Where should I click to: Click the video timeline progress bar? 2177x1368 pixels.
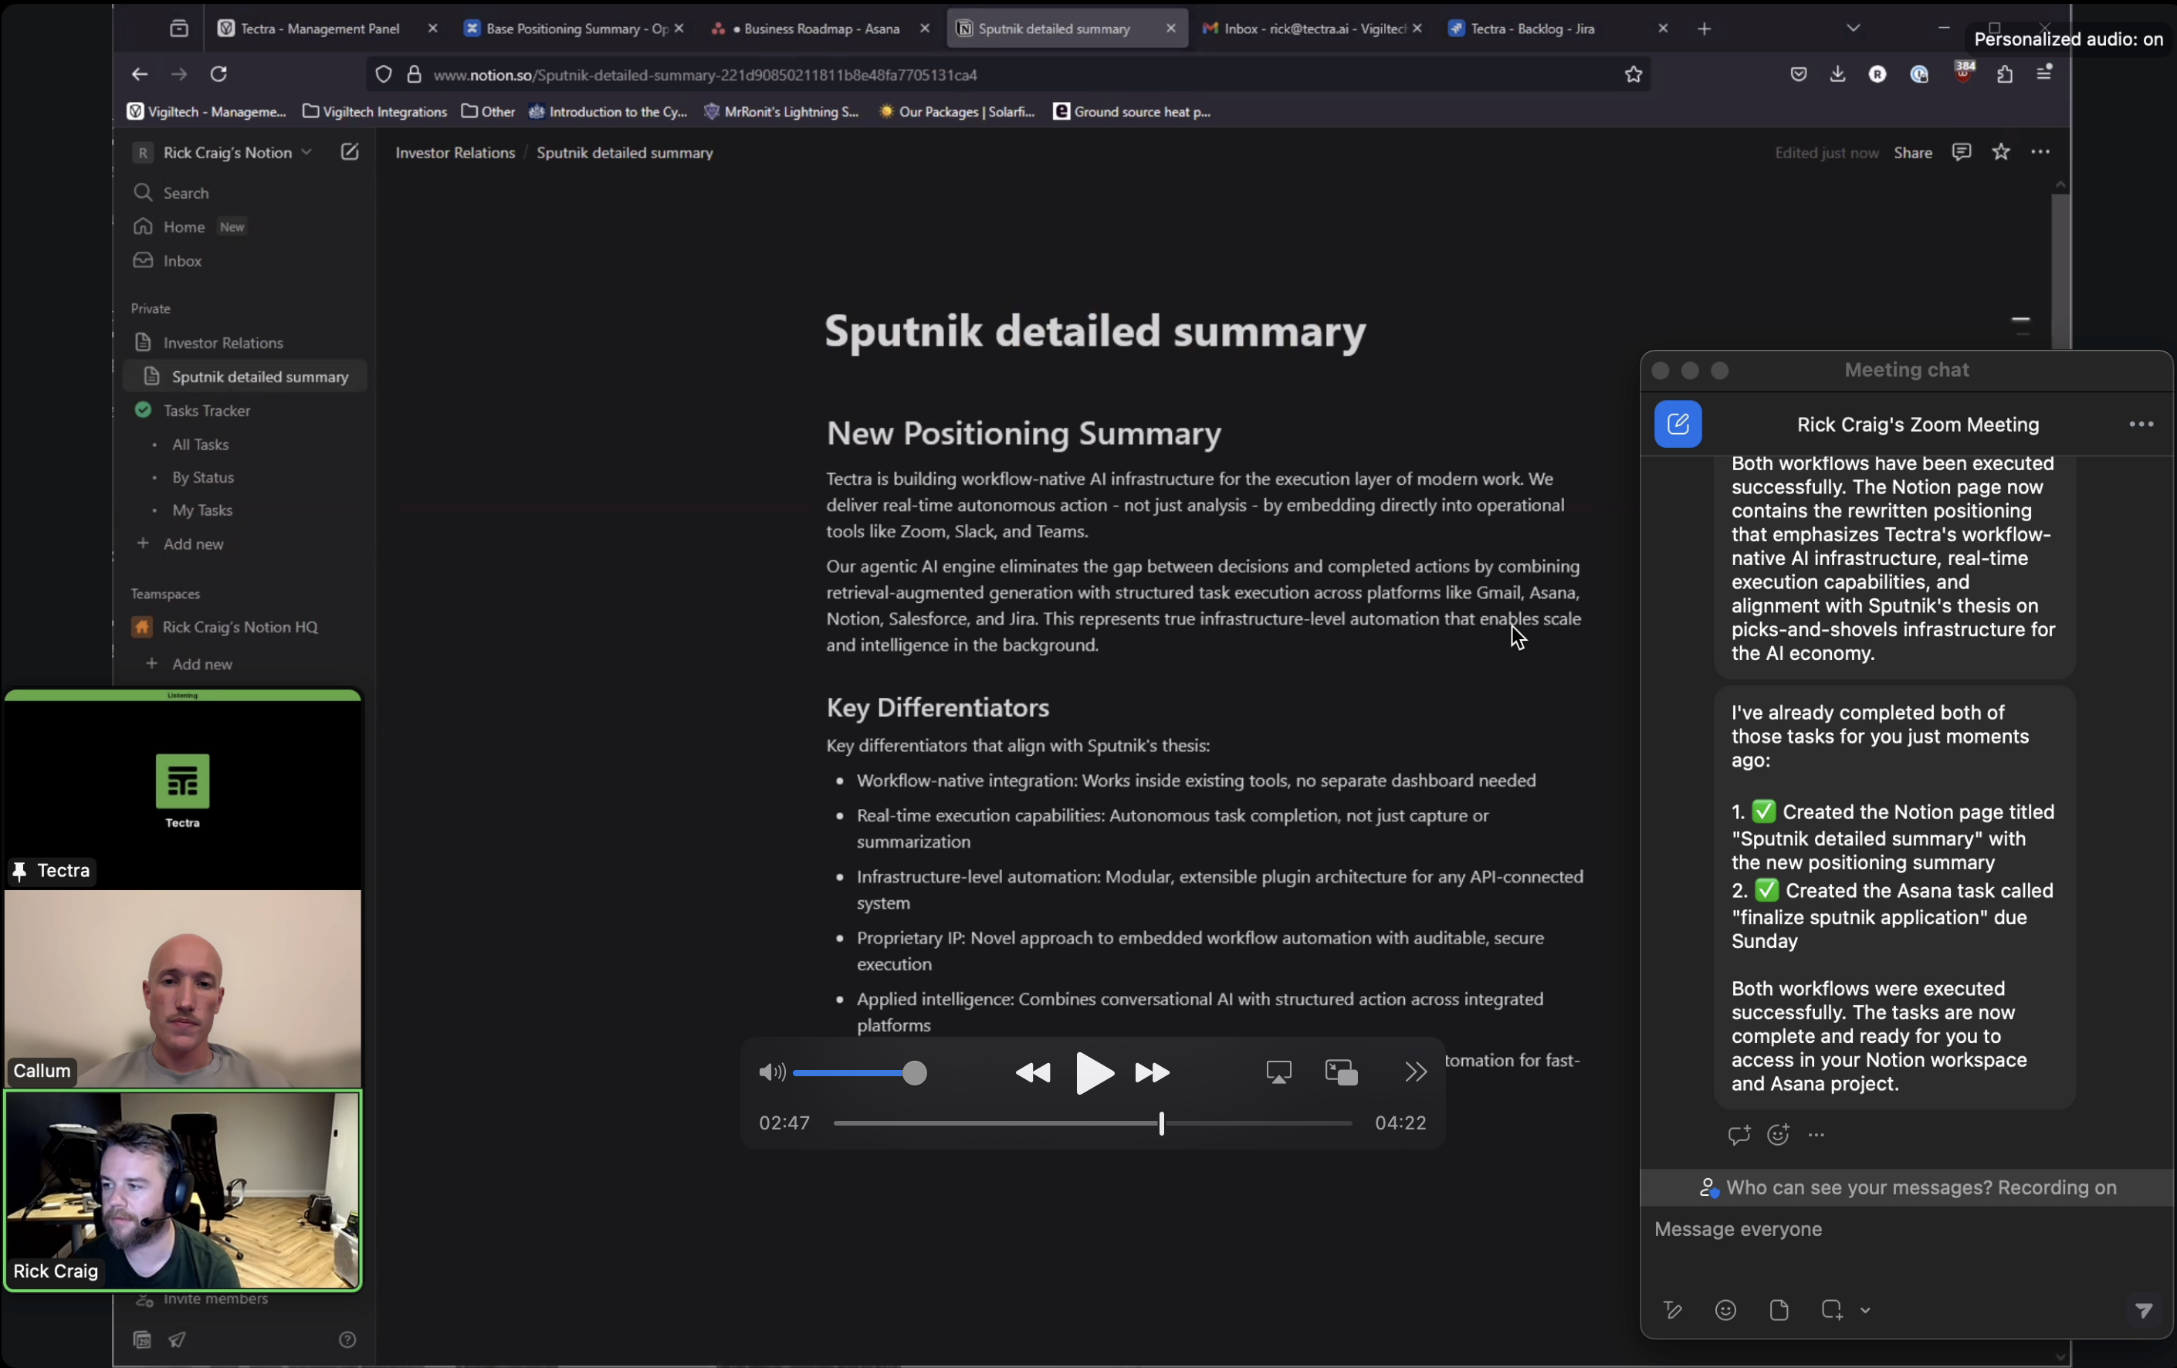tap(1092, 1123)
